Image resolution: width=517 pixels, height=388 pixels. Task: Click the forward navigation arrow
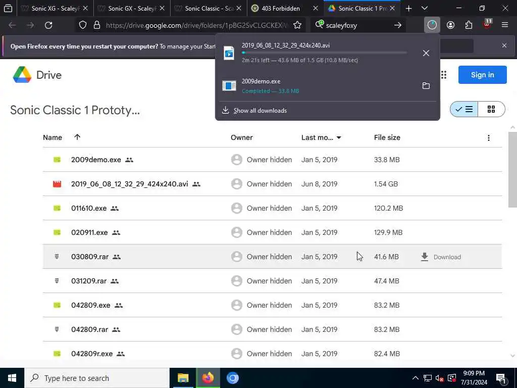30,25
